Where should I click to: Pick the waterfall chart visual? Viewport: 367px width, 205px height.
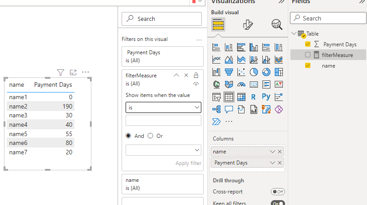(x=216, y=72)
